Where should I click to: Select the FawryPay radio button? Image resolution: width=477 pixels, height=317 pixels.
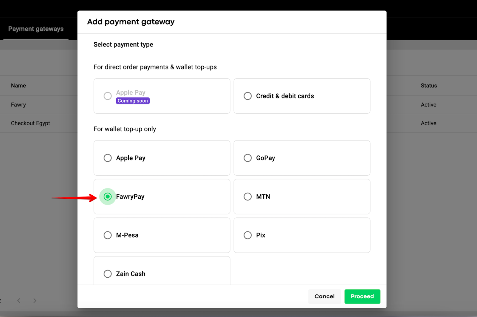pos(108,197)
